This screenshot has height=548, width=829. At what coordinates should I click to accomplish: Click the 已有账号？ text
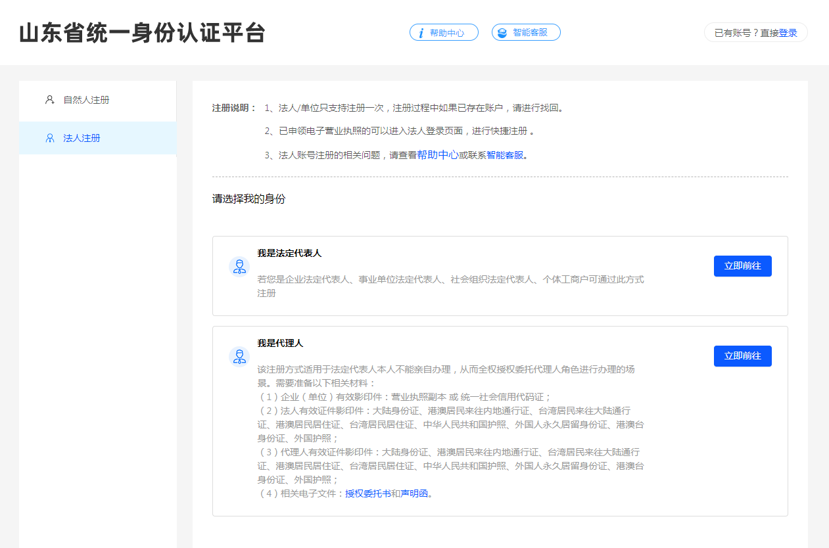(737, 33)
